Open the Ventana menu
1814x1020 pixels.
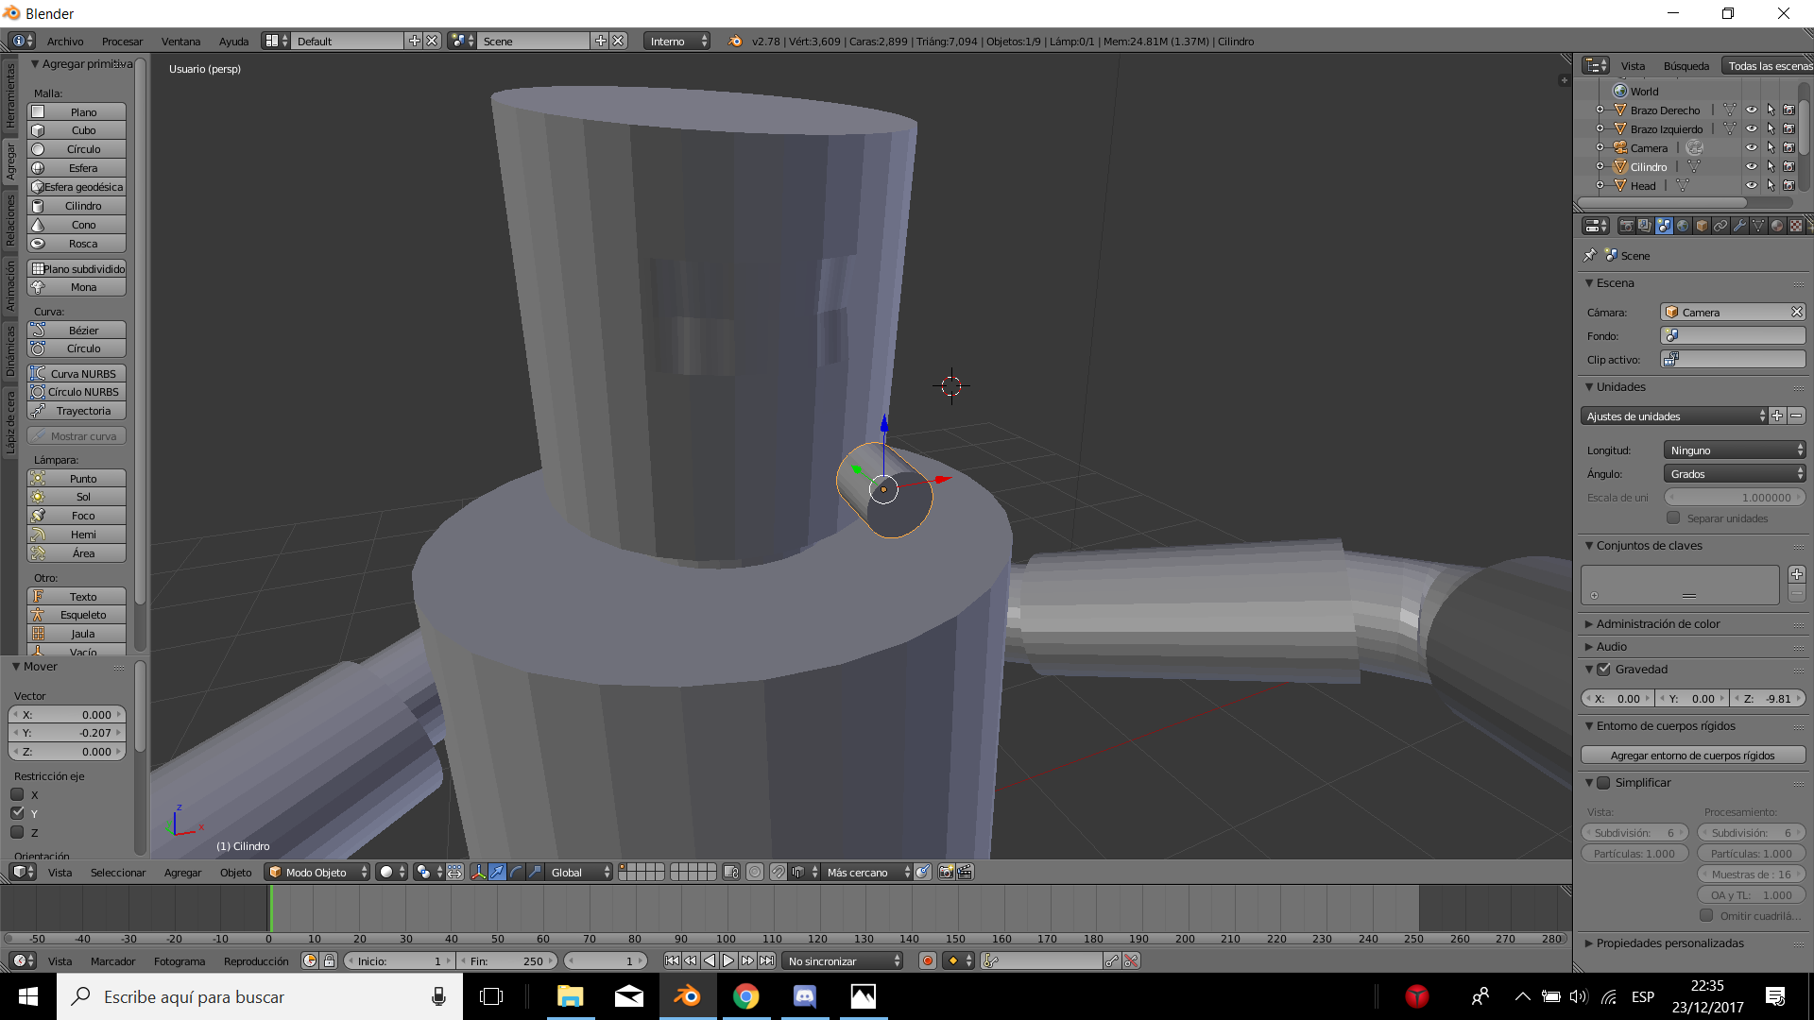click(180, 41)
